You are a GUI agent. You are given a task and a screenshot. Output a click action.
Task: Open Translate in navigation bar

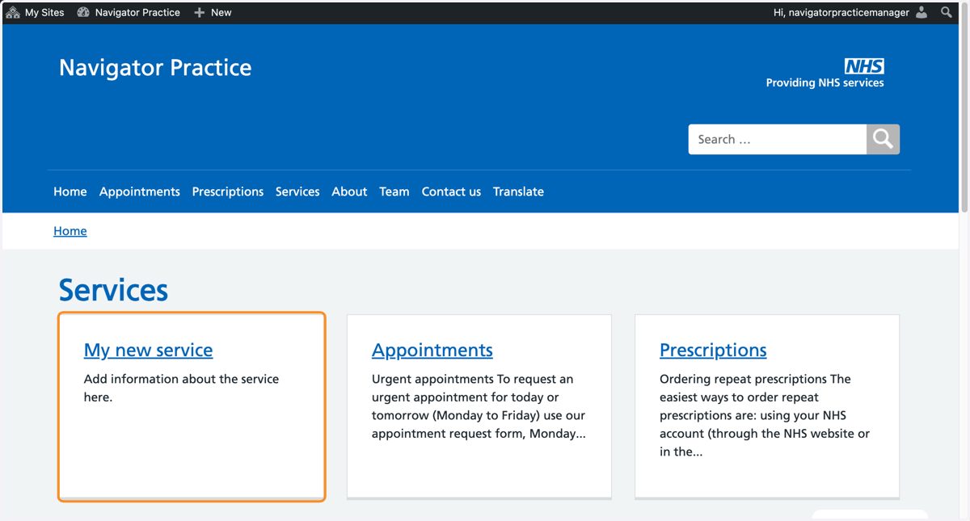pos(518,191)
